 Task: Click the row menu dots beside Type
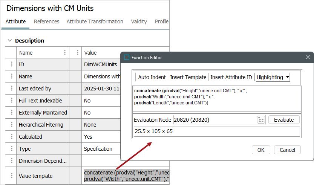[11, 149]
